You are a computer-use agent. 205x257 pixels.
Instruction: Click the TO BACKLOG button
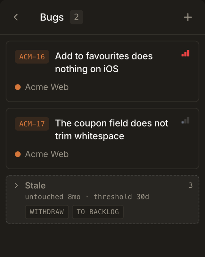click(98, 212)
